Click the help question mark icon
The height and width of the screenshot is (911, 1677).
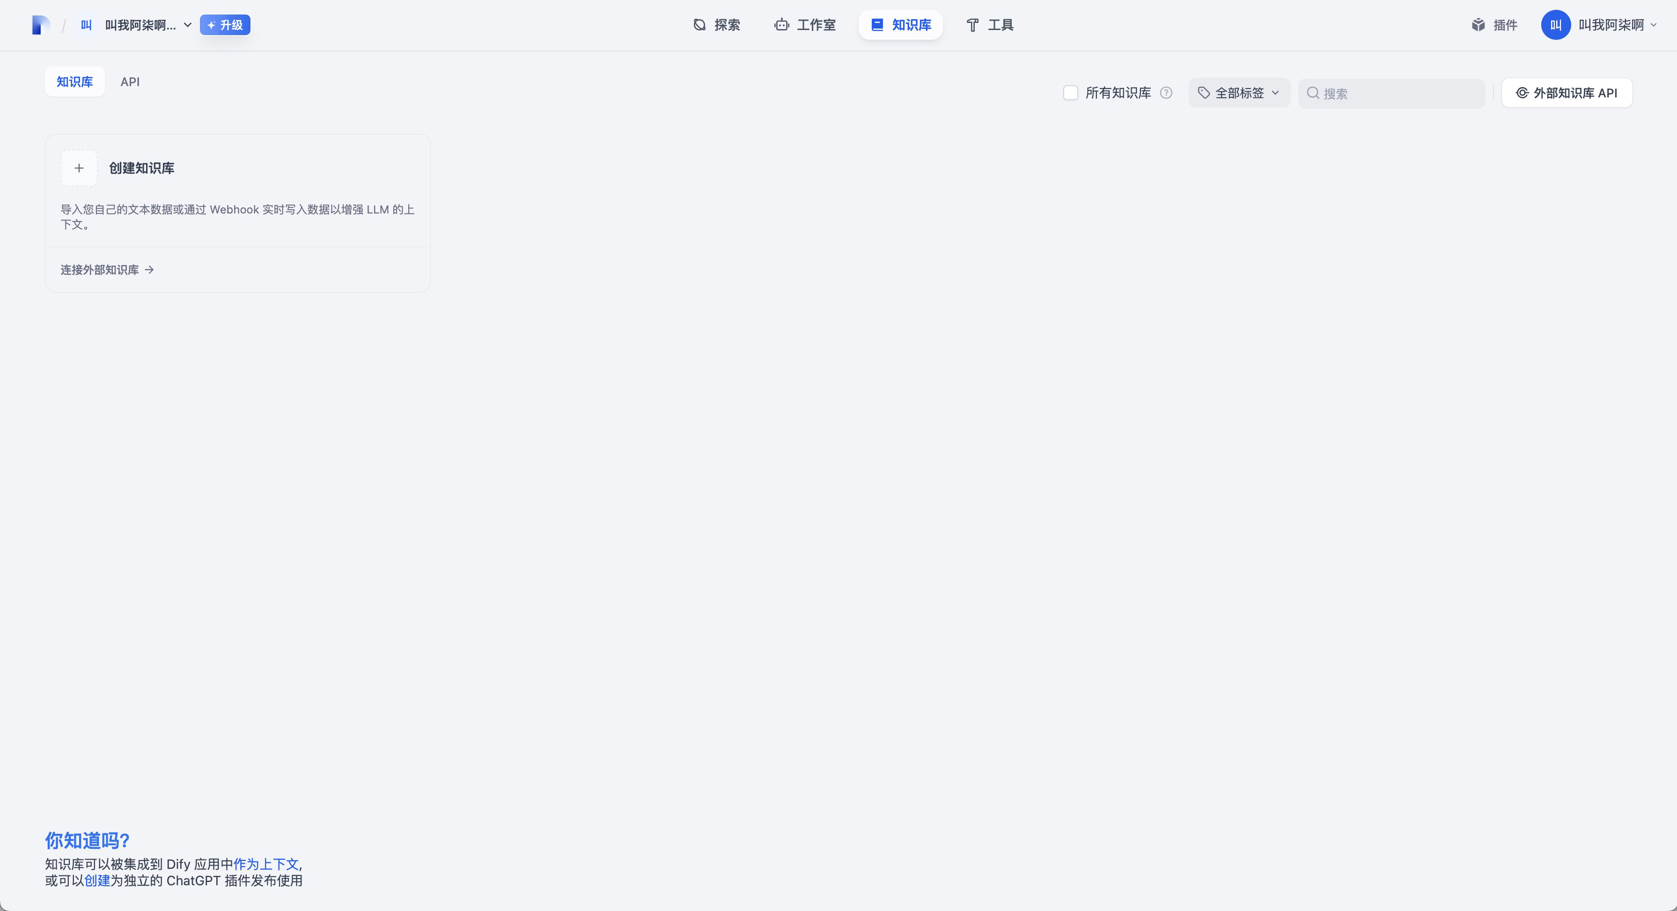coord(1166,93)
